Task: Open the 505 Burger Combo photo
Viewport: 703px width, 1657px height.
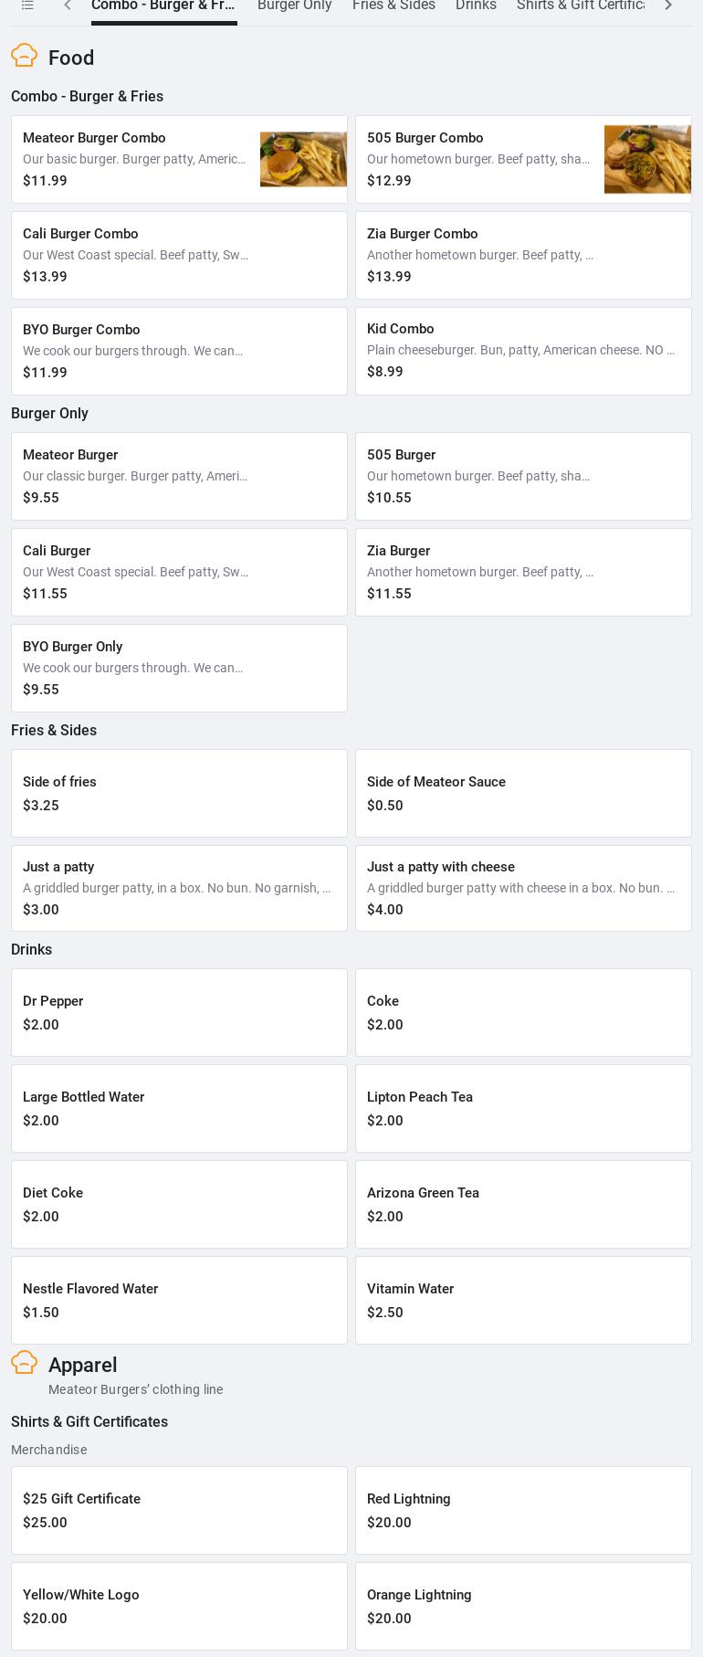Action: point(647,159)
